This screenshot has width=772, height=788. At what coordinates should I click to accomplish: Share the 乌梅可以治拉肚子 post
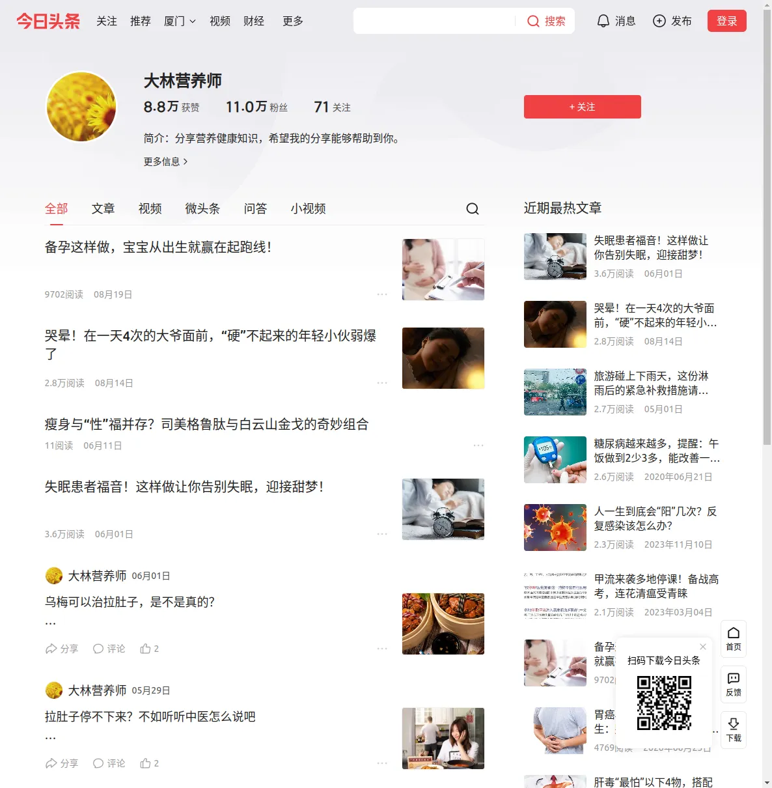61,649
